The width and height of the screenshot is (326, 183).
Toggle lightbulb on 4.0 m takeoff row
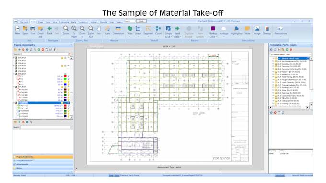coord(69,90)
